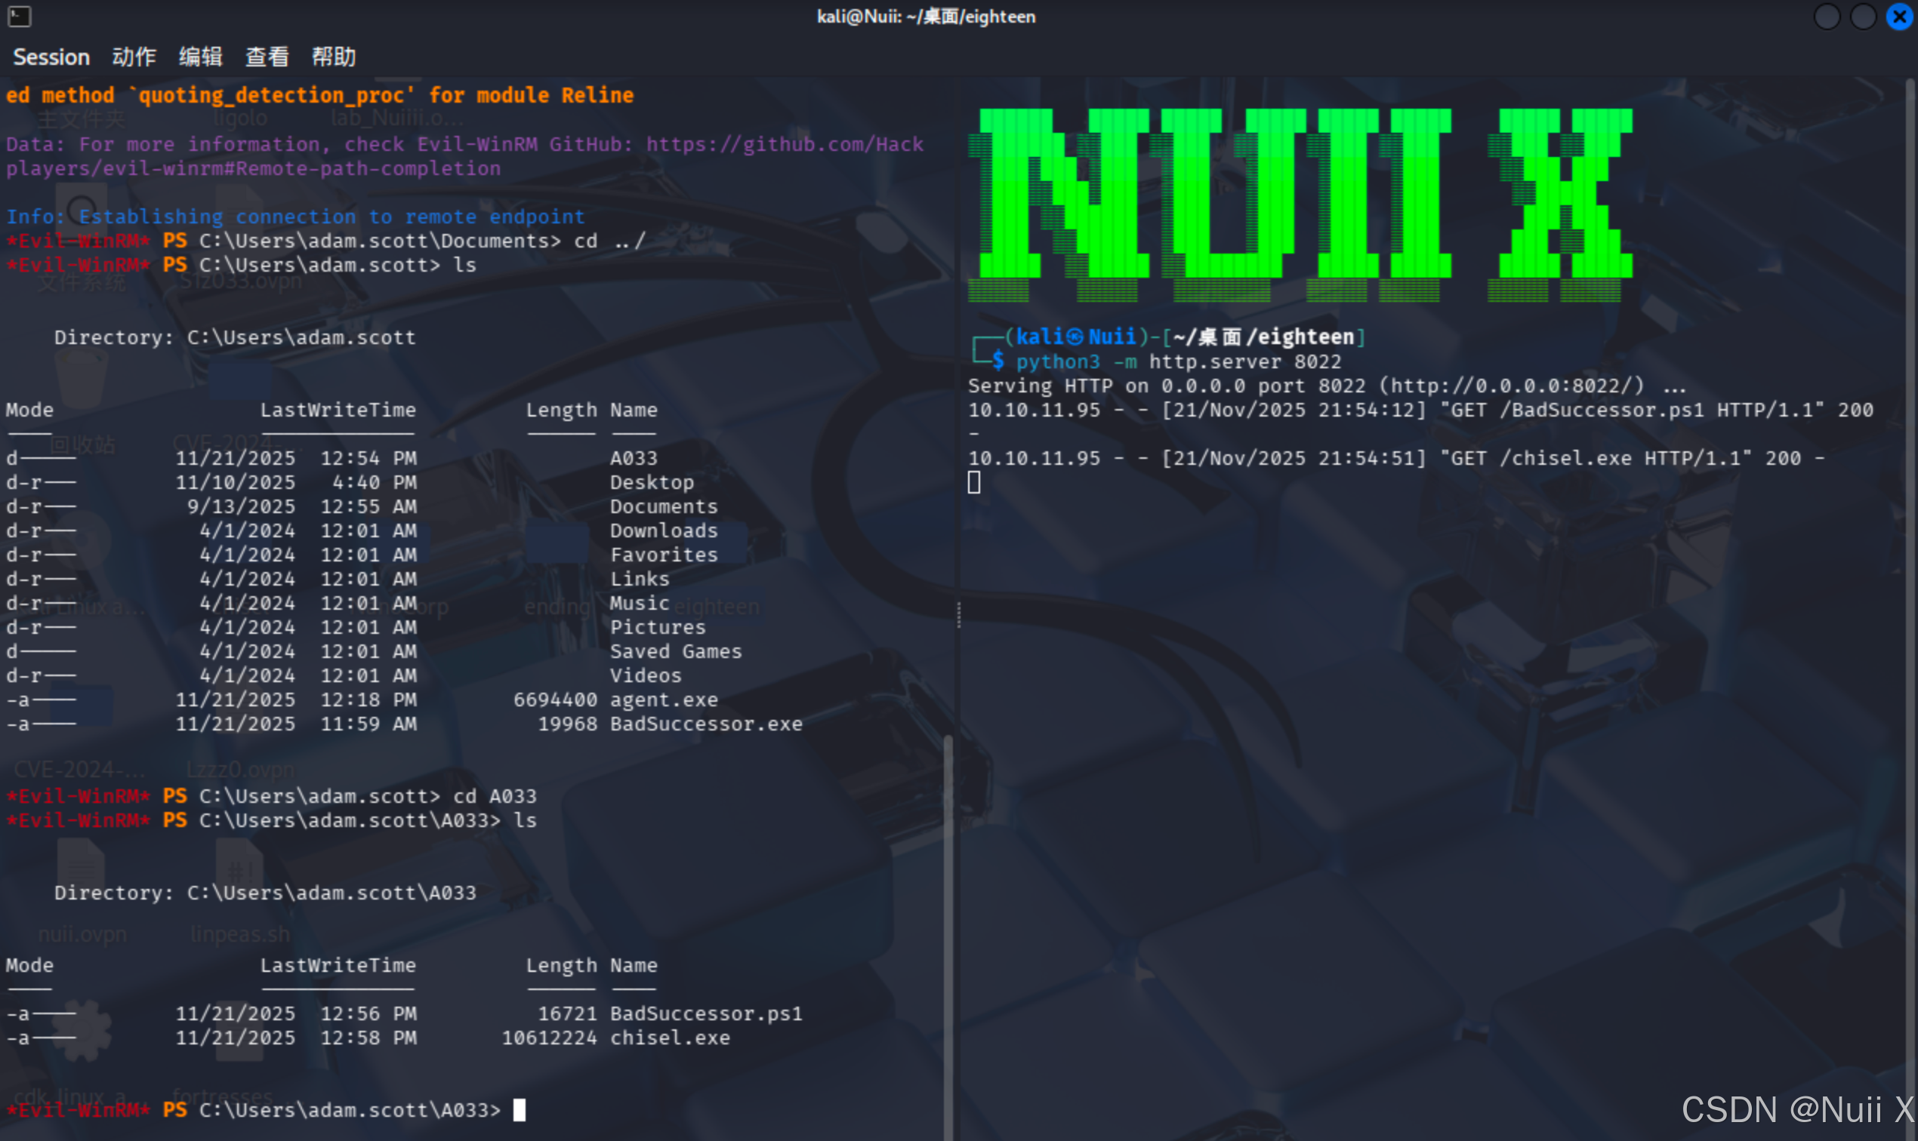Click the Evil-WinRM GitHub URL
The height and width of the screenshot is (1141, 1918).
[x=784, y=145]
